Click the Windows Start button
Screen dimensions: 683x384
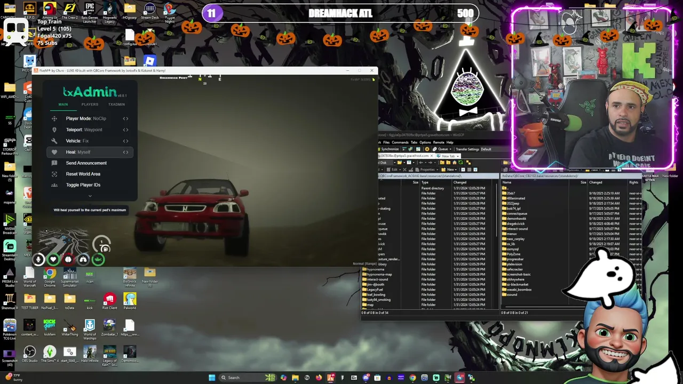point(212,378)
